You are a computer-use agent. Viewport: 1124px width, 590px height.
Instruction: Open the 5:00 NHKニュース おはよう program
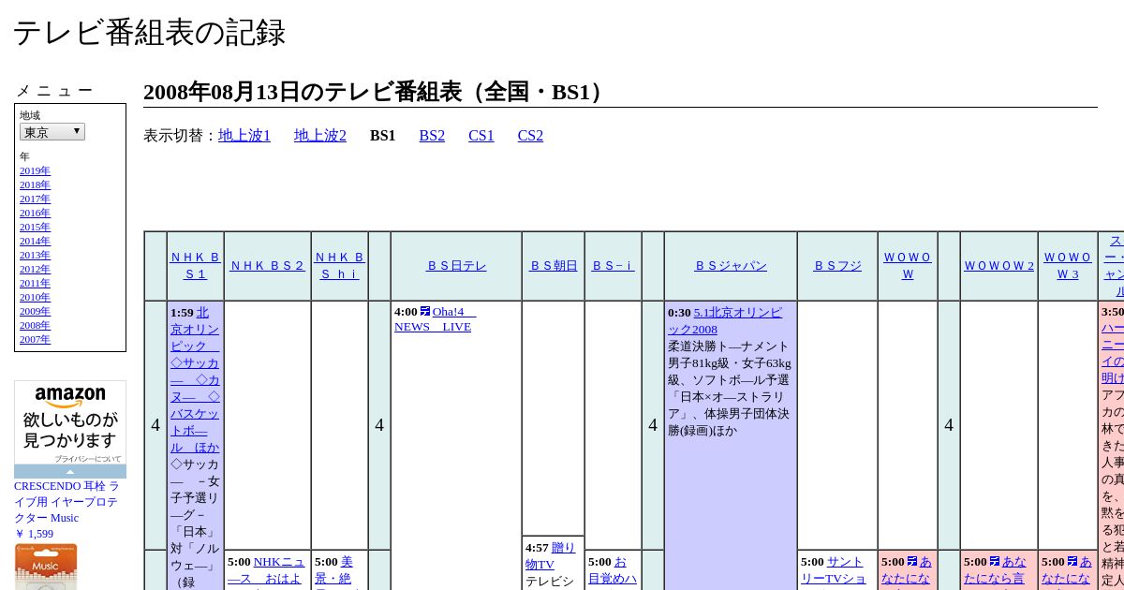[266, 571]
